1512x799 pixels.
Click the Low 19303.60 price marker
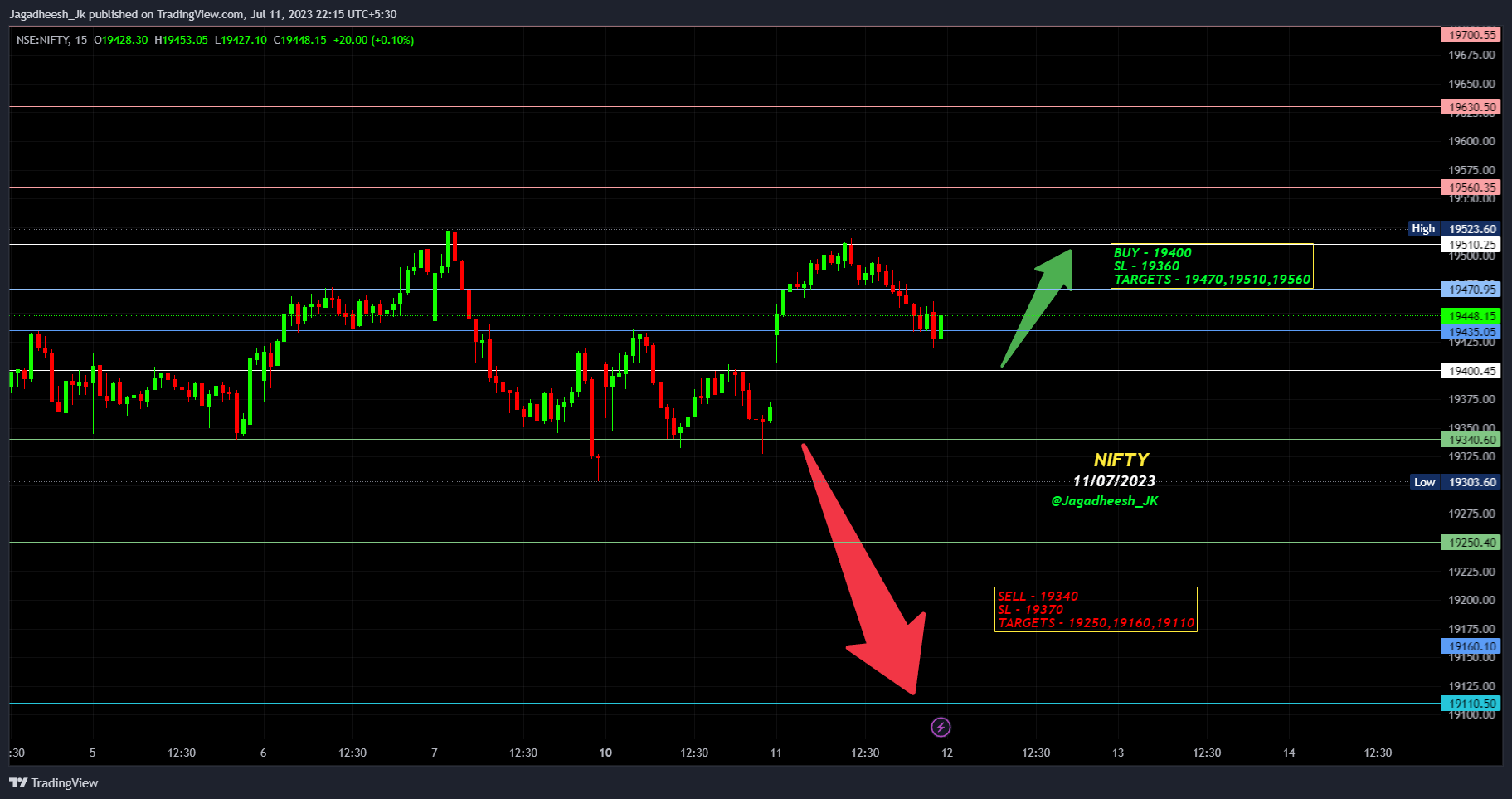[x=1455, y=482]
